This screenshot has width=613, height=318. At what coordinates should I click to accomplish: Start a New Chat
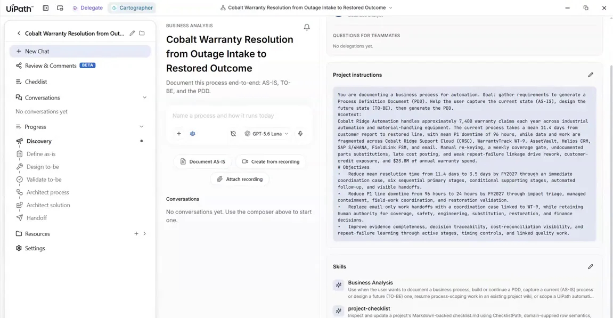pos(80,51)
